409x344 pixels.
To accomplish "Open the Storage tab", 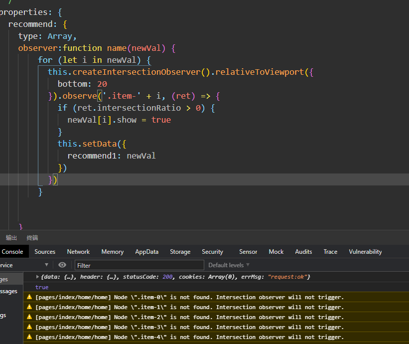I will pyautogui.click(x=180, y=252).
